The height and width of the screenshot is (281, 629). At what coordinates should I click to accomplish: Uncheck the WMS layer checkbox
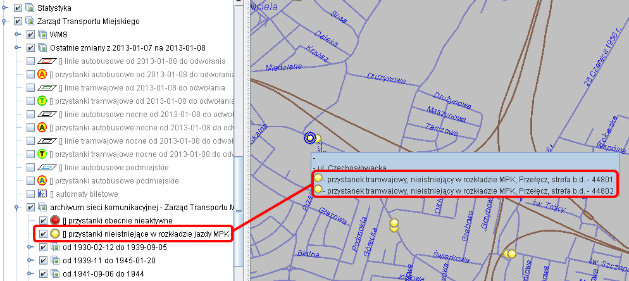click(x=30, y=35)
